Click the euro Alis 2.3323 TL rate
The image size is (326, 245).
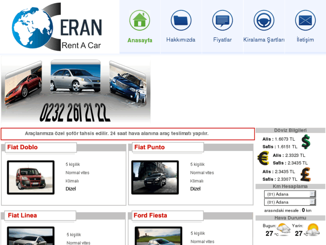click(289, 156)
